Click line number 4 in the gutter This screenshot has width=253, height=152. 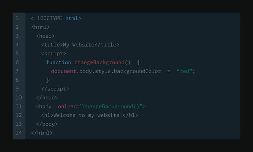(x=17, y=45)
